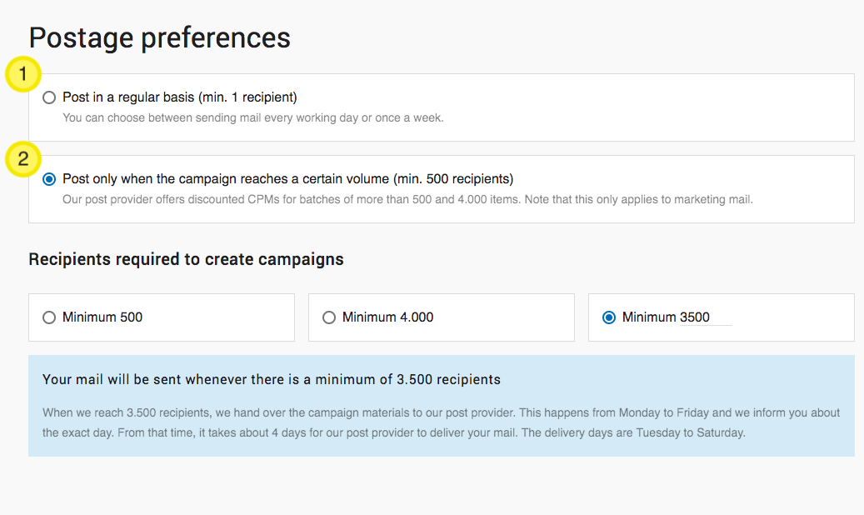Click the "Postage preferences" page heading
Screen dimensions: 864x515
pos(159,37)
